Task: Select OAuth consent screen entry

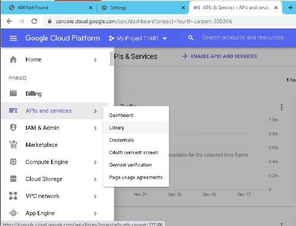Action: pyautogui.click(x=136, y=153)
